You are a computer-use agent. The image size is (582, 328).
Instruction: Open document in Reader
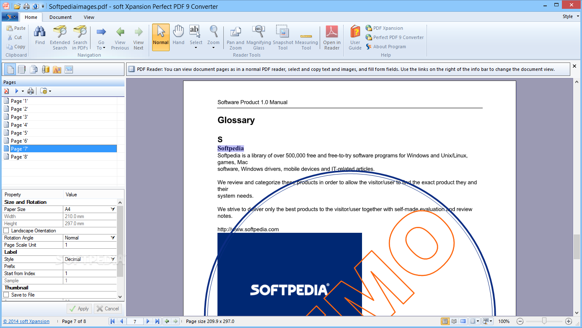[x=332, y=38]
